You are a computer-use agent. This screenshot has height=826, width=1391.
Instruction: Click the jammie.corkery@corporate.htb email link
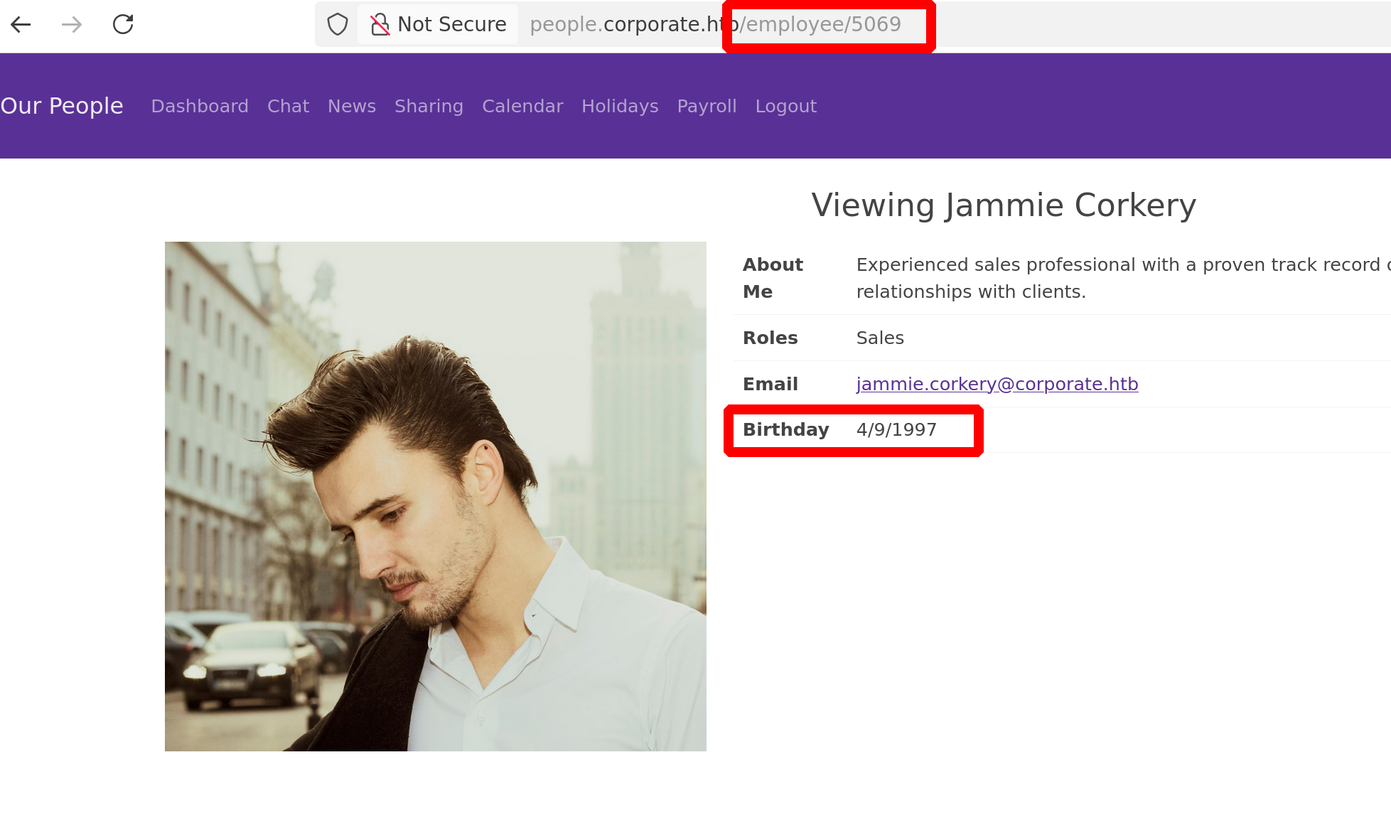point(997,384)
